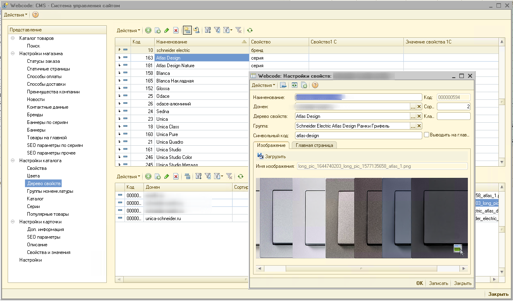The height and width of the screenshot is (301, 513).
Task: Click the disabled clear-filter icon in lower toolbar
Action: tap(229, 177)
